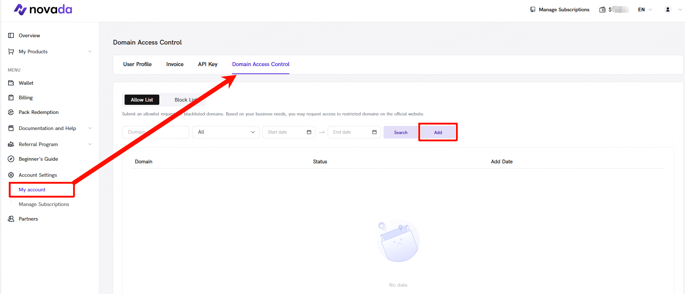Screen dimensions: 685x294
Task: Switch to the Allow List toggle
Action: (142, 100)
